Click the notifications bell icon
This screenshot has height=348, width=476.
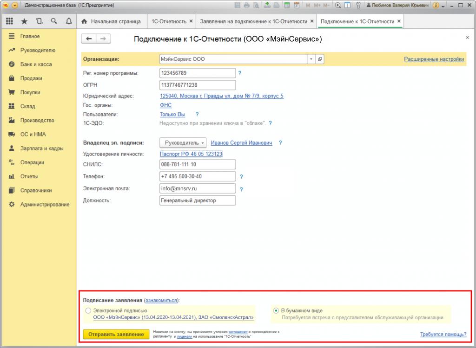pyautogui.click(x=69, y=21)
